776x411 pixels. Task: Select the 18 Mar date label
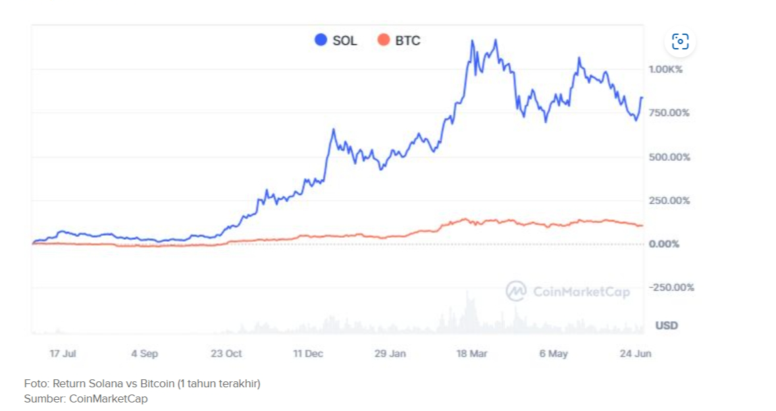472,354
